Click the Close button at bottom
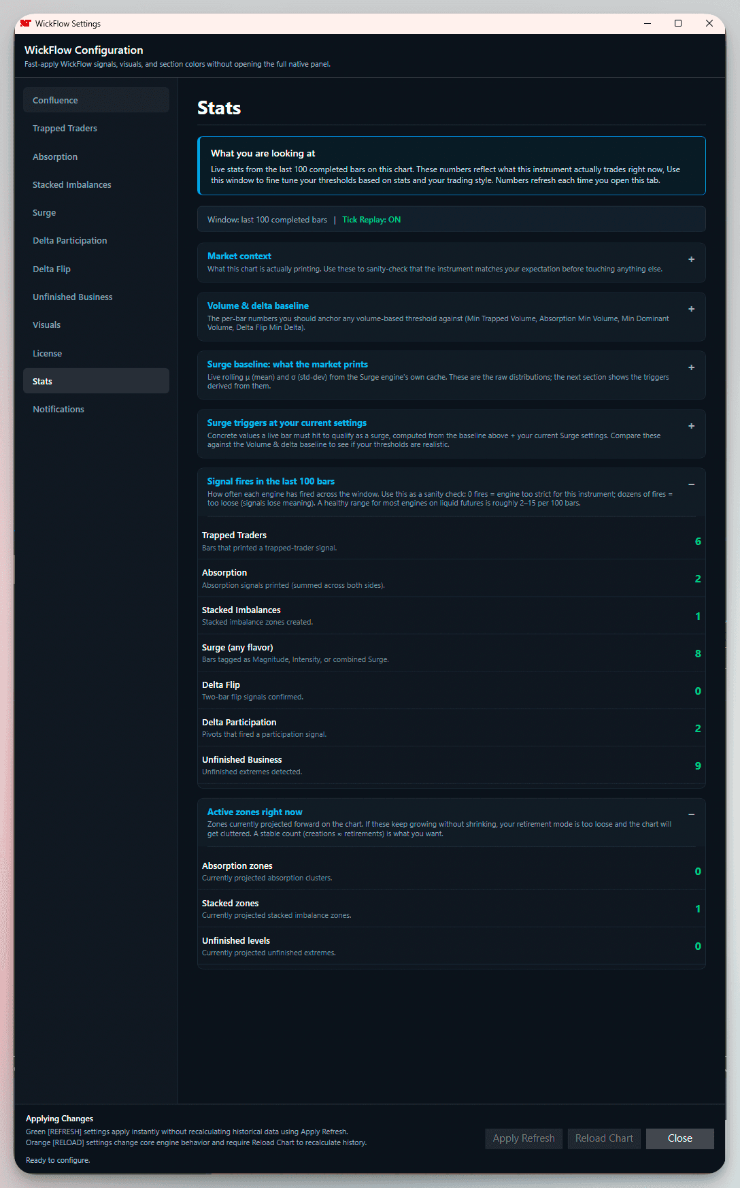The width and height of the screenshot is (740, 1188). point(679,1138)
